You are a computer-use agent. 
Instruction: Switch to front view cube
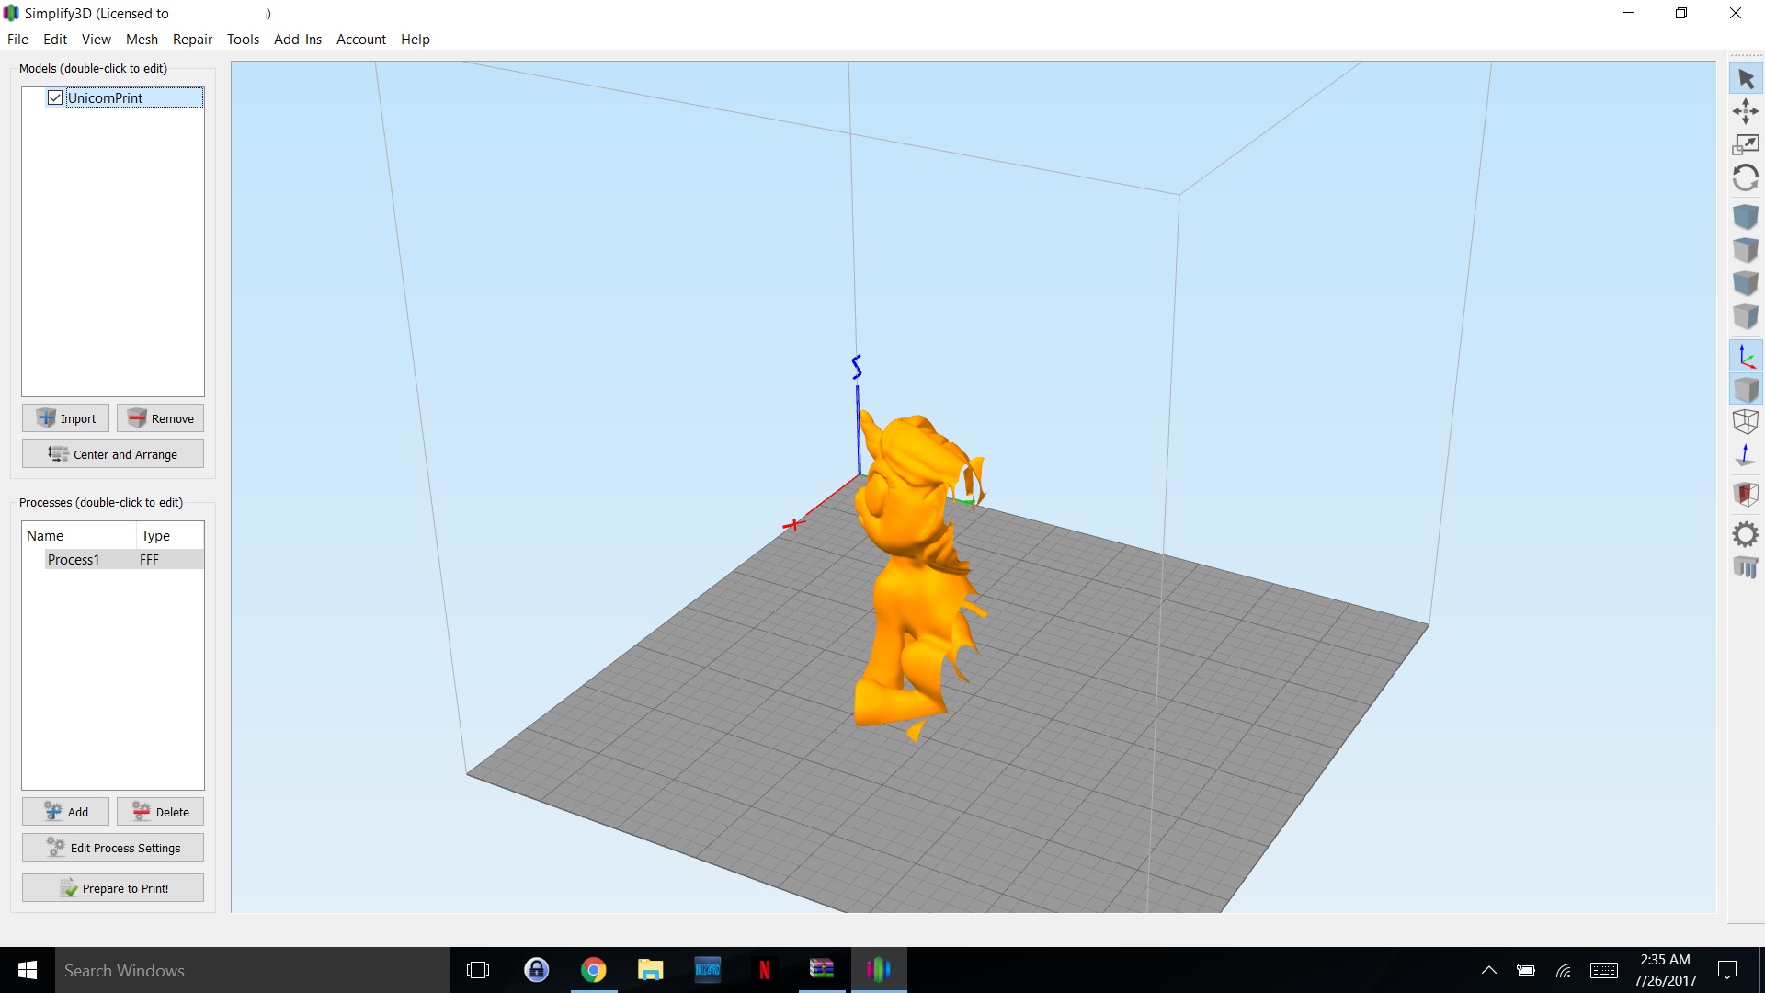click(x=1746, y=283)
